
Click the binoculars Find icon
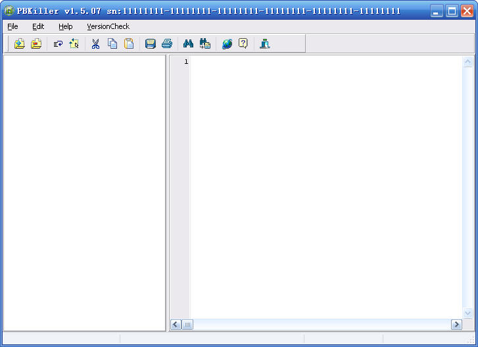tap(188, 43)
